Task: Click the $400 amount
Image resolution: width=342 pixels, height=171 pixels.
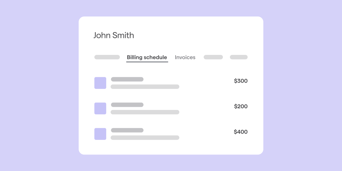Action: pos(241,132)
